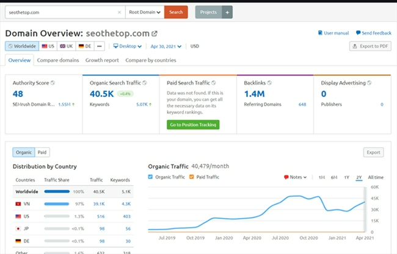Screen dimensions: 397x254
Task: Switch to Compare by countries tab
Action: [151, 60]
